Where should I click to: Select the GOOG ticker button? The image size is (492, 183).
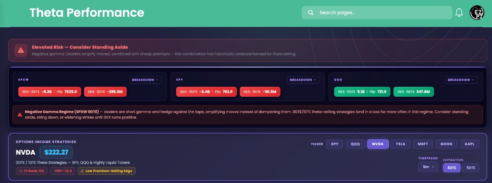(446, 144)
